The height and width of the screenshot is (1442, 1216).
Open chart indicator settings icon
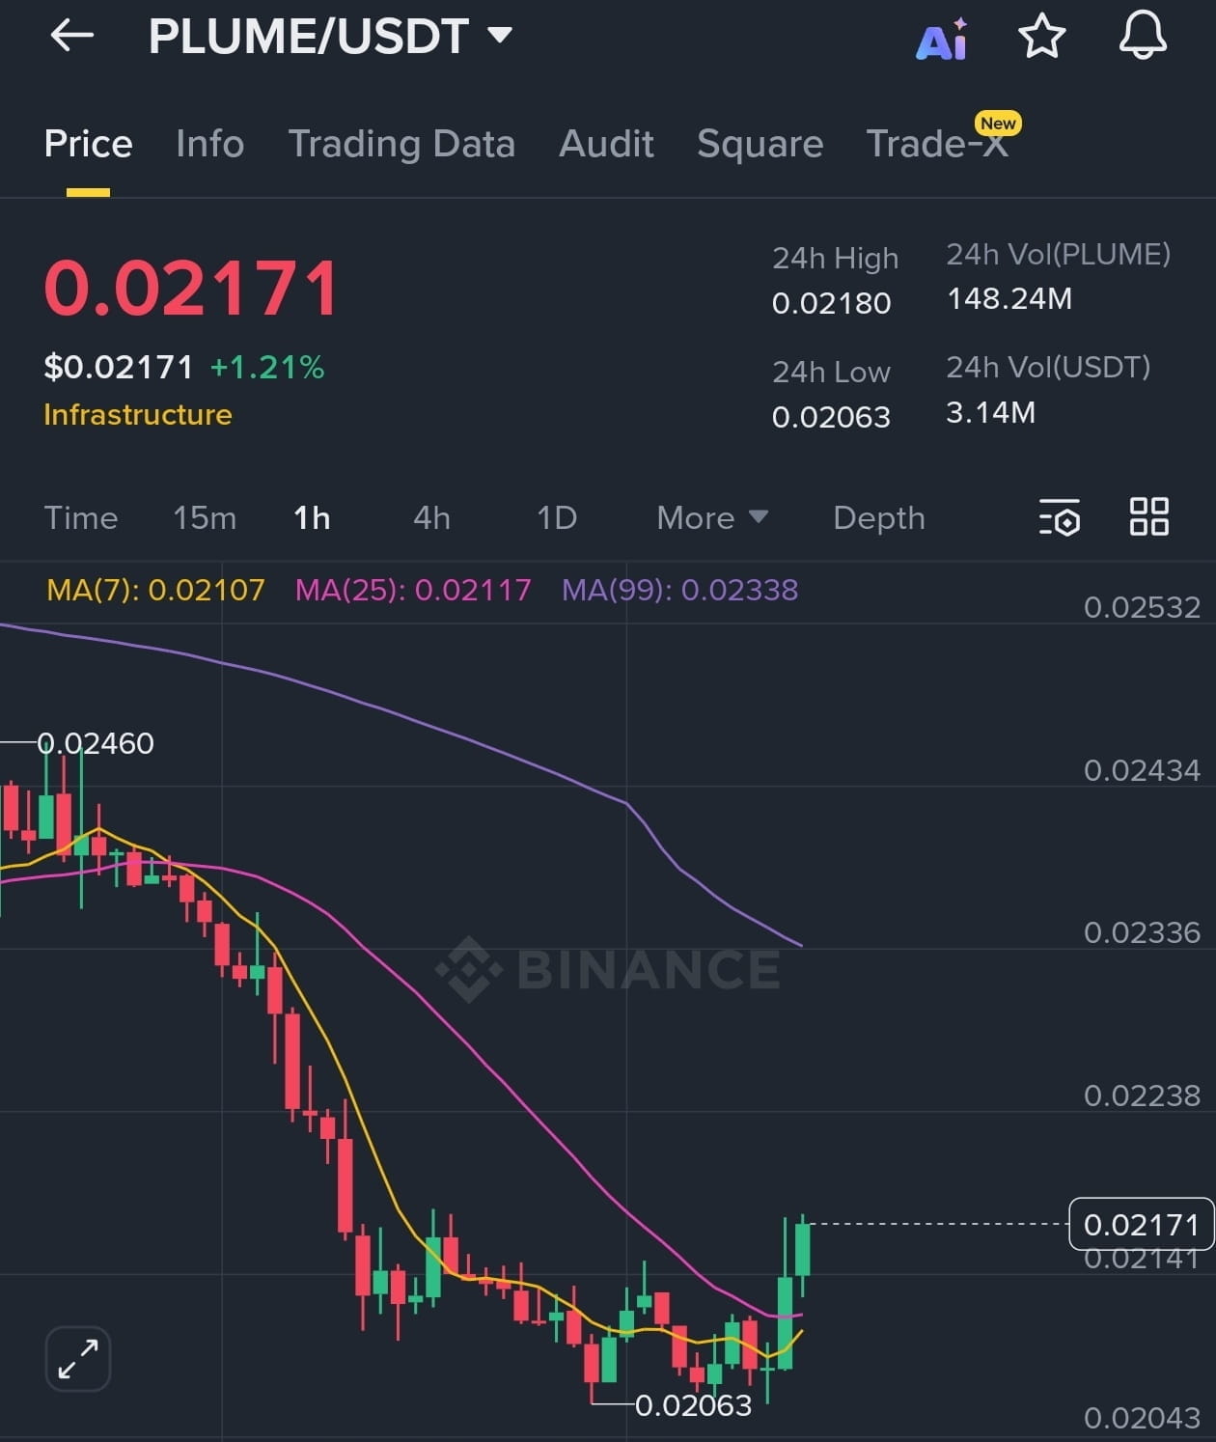pos(1060,517)
